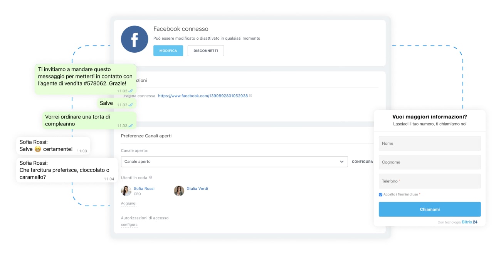Image resolution: width=501 pixels, height=254 pixels.
Task: Click the Bitrix24 technology link
Action: tap(469, 222)
